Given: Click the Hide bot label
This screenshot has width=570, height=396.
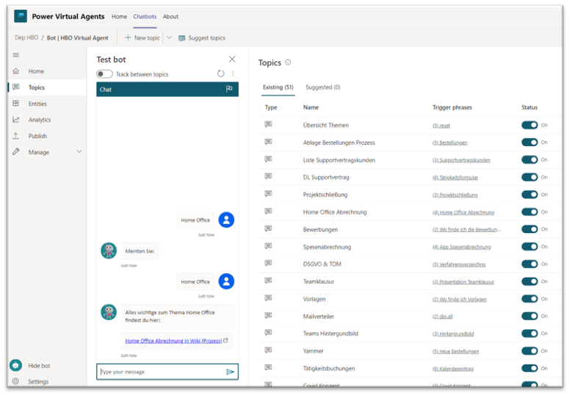Looking at the screenshot, I should click(x=39, y=365).
